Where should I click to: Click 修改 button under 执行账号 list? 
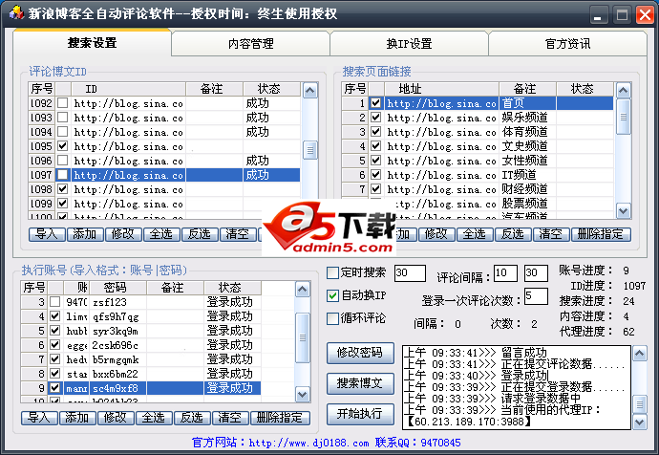coord(116,418)
